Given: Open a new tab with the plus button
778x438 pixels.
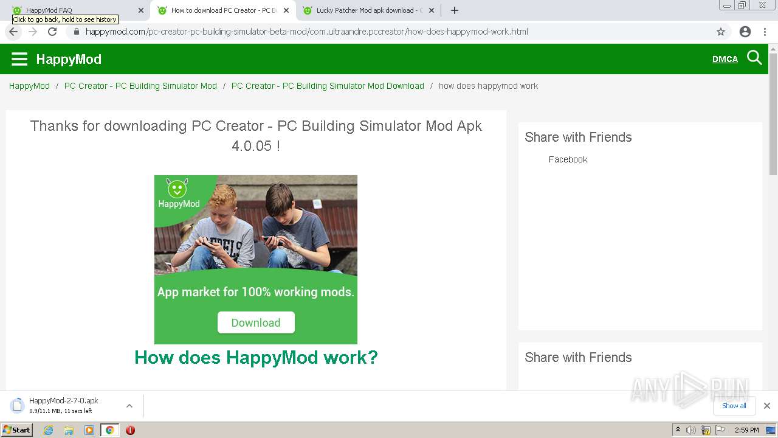Looking at the screenshot, I should pyautogui.click(x=455, y=10).
